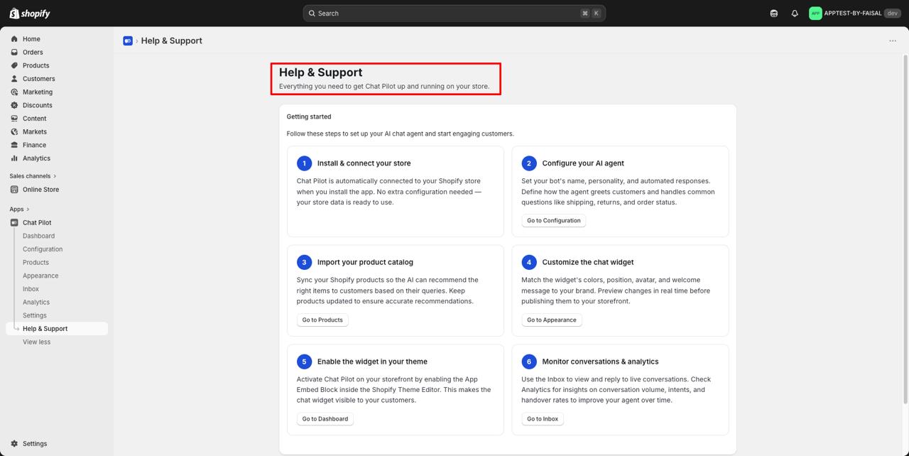This screenshot has height=456, width=909.
Task: Open the APPTEST-BY-FAISAL account menu
Action: point(855,13)
